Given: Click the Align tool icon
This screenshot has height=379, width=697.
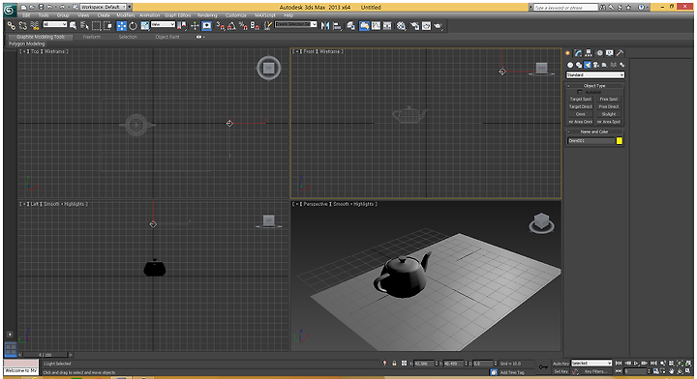Looking at the screenshot, I should tap(337, 26).
